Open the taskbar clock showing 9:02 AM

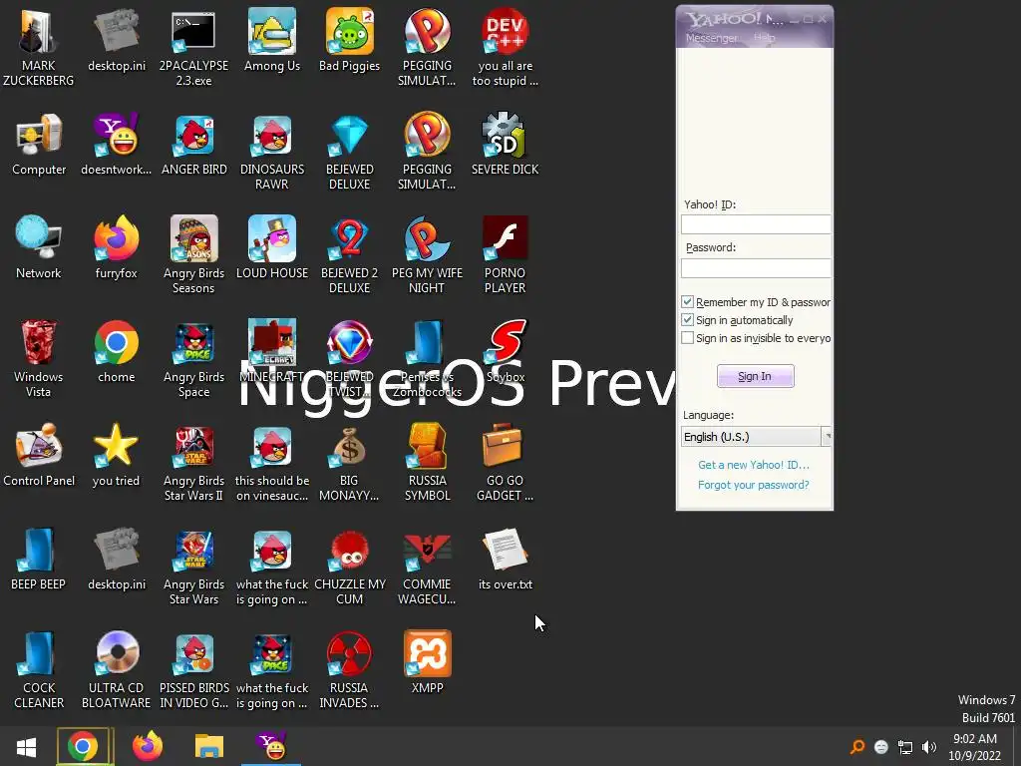(x=975, y=747)
